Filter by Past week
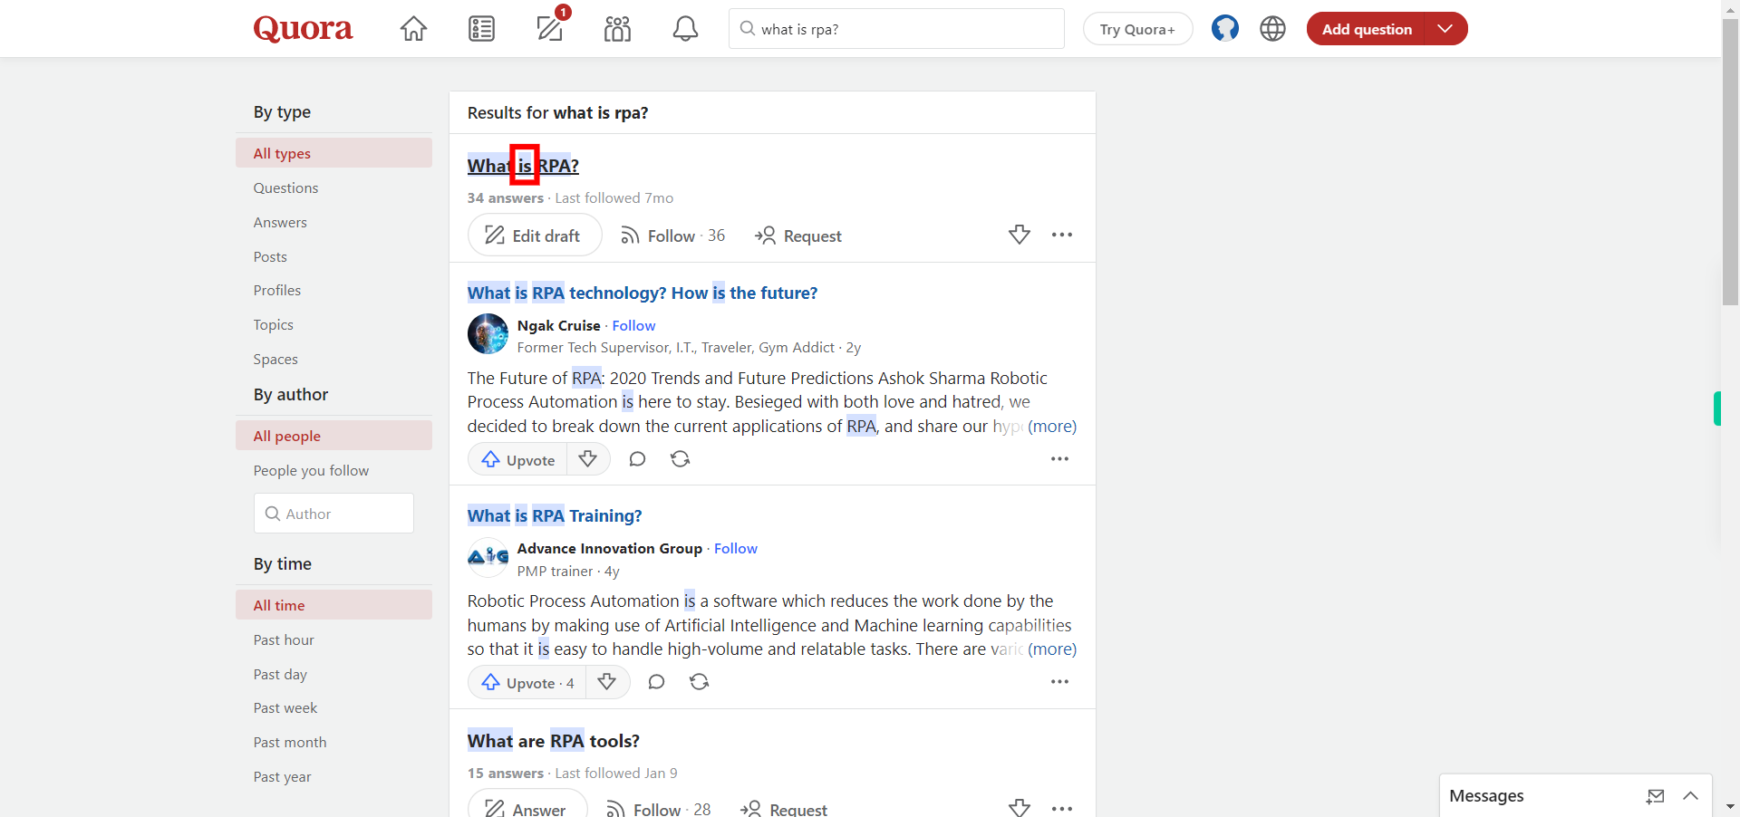The image size is (1740, 817). click(333, 707)
